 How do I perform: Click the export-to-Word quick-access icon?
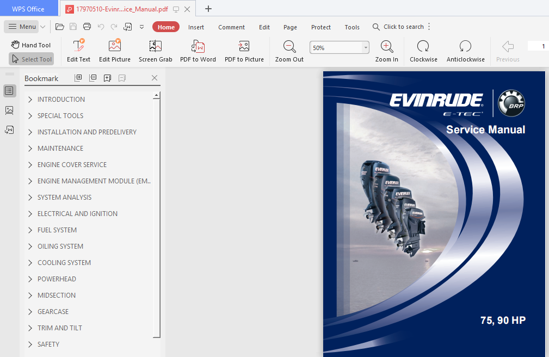(x=127, y=27)
